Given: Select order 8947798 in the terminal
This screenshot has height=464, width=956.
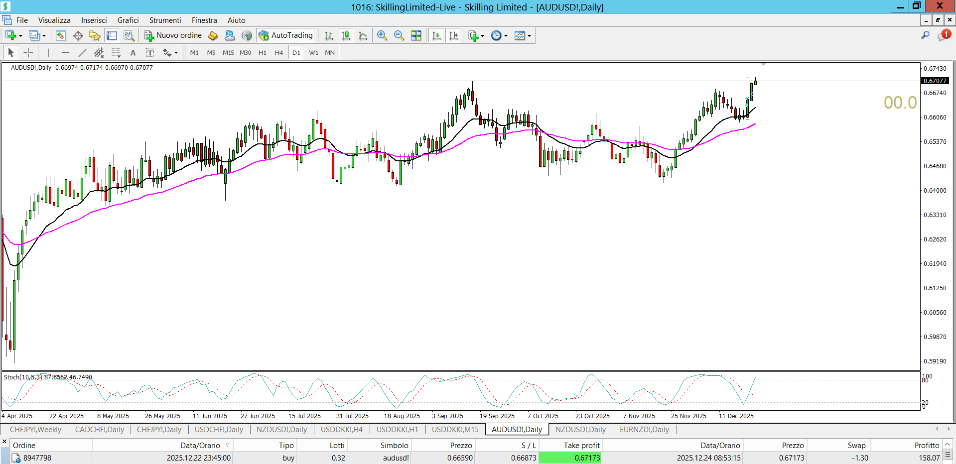Looking at the screenshot, I should (x=37, y=458).
